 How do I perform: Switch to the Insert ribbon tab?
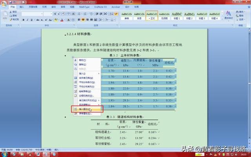pos(22,7)
